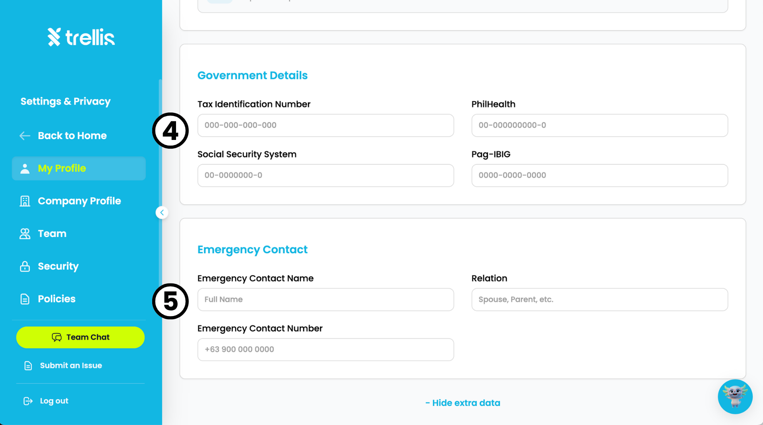Click the Emergency Contact Number field
The image size is (763, 425).
pos(325,349)
